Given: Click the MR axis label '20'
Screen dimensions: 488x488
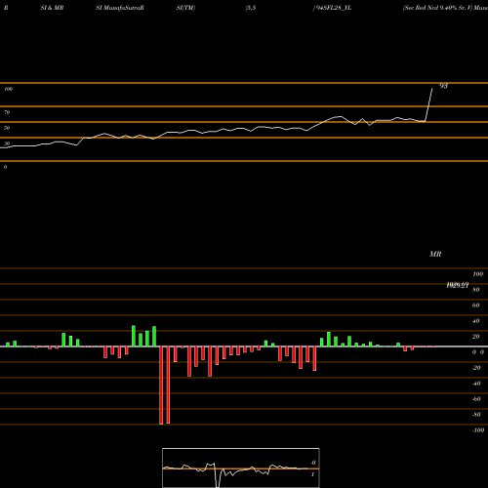Looking at the screenshot, I should (x=476, y=337).
